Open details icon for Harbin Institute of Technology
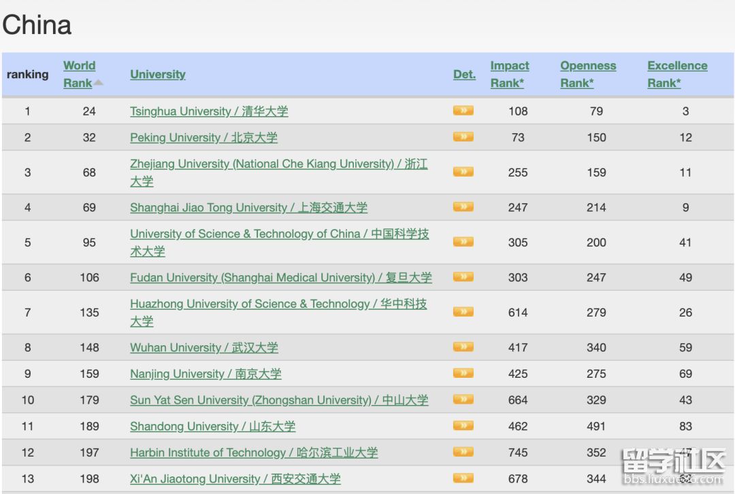This screenshot has width=735, height=494. pos(463,452)
